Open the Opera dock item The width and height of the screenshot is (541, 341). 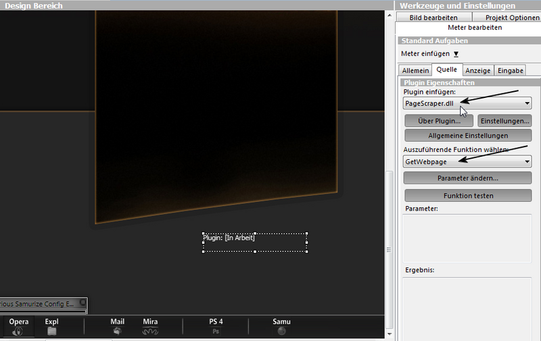pos(18,326)
